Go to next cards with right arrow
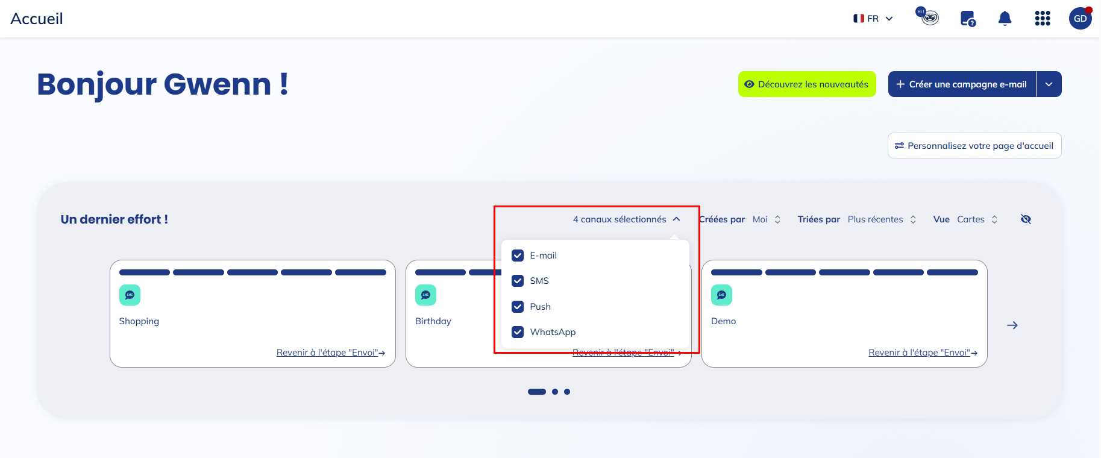The height and width of the screenshot is (458, 1101). 1012,325
